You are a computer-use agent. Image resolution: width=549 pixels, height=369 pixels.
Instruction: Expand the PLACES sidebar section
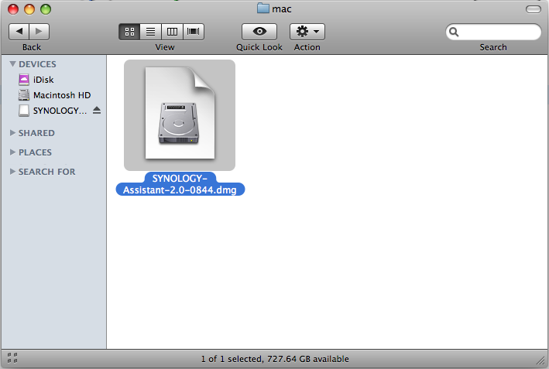[12, 152]
